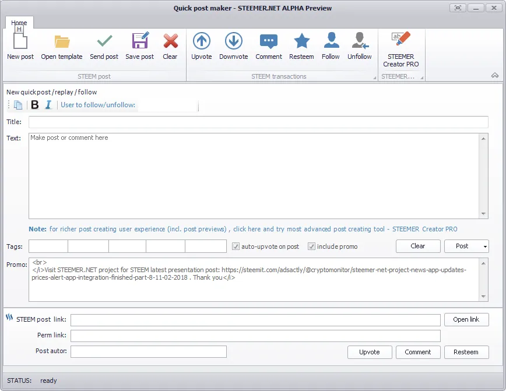Image resolution: width=506 pixels, height=391 pixels.
Task: Click the Clear button beside tags
Action: [418, 246]
